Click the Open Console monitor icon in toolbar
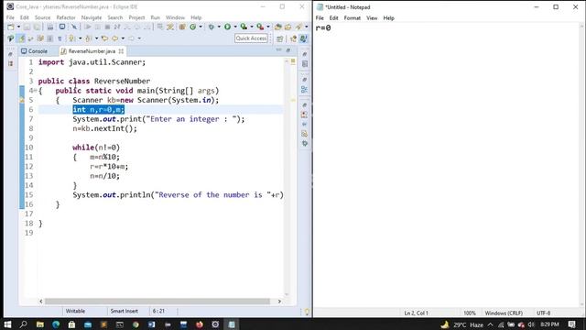This screenshot has width=586, height=330. (x=62, y=27)
